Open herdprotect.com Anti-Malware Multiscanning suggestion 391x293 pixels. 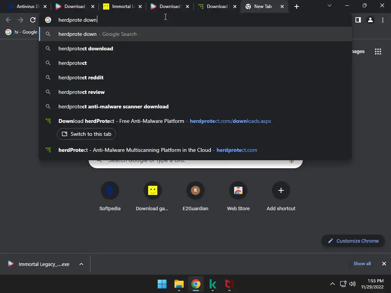click(196, 150)
